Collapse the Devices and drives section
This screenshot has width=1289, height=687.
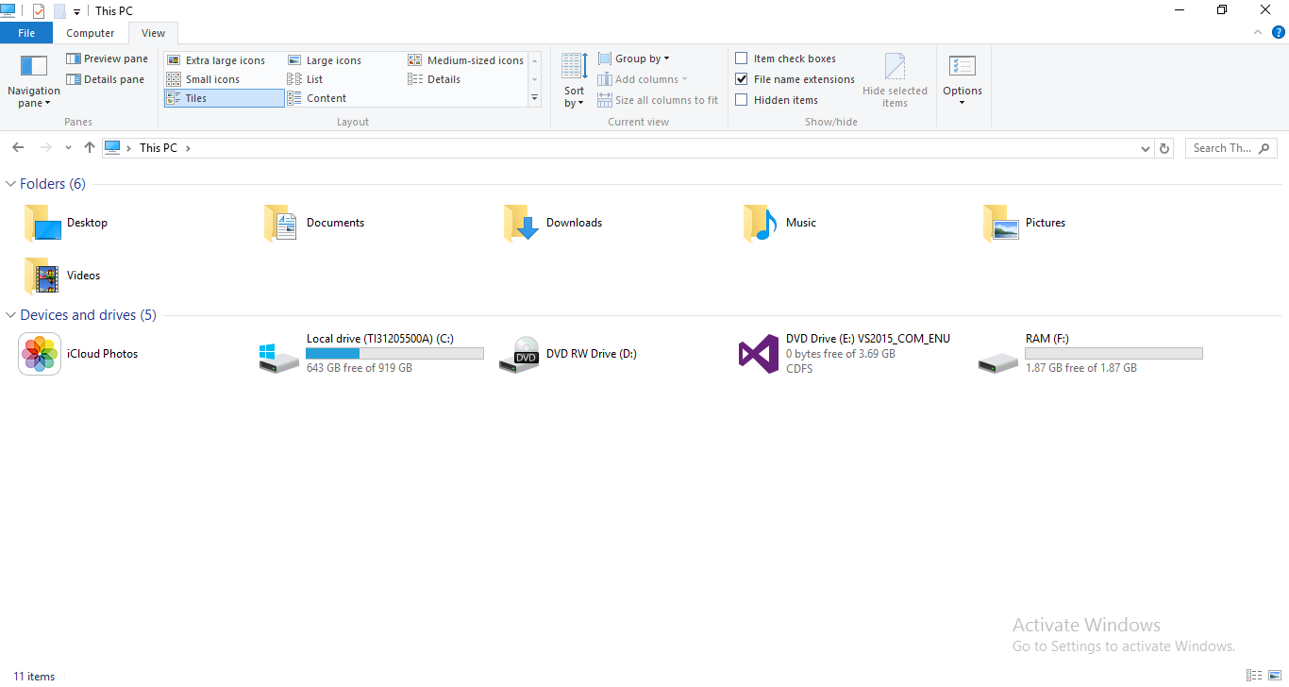click(9, 314)
